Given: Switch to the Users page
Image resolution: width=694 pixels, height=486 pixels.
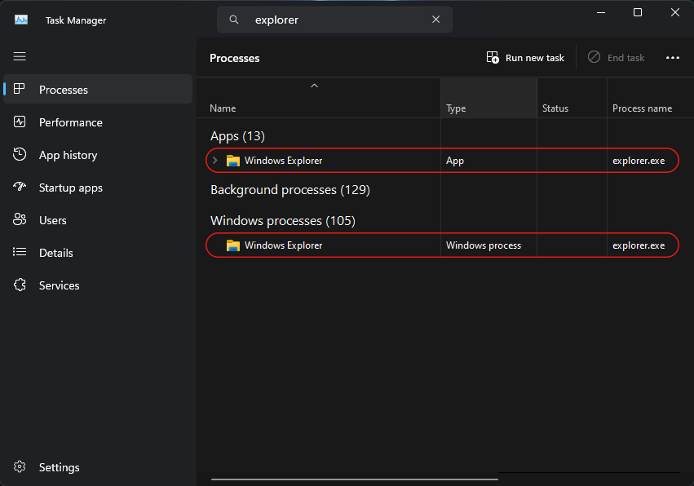Looking at the screenshot, I should (98, 220).
